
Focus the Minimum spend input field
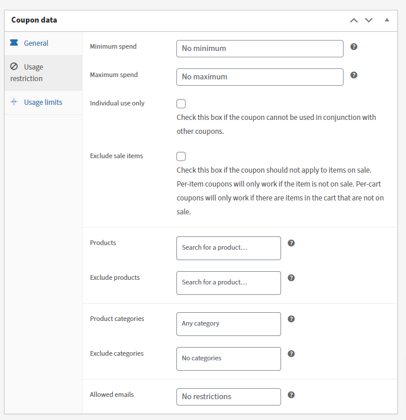(x=260, y=49)
